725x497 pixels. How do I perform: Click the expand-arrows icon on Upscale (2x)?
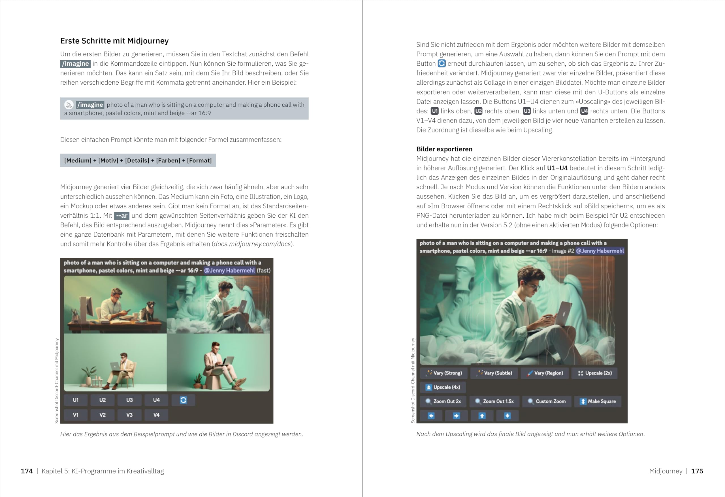click(x=580, y=373)
